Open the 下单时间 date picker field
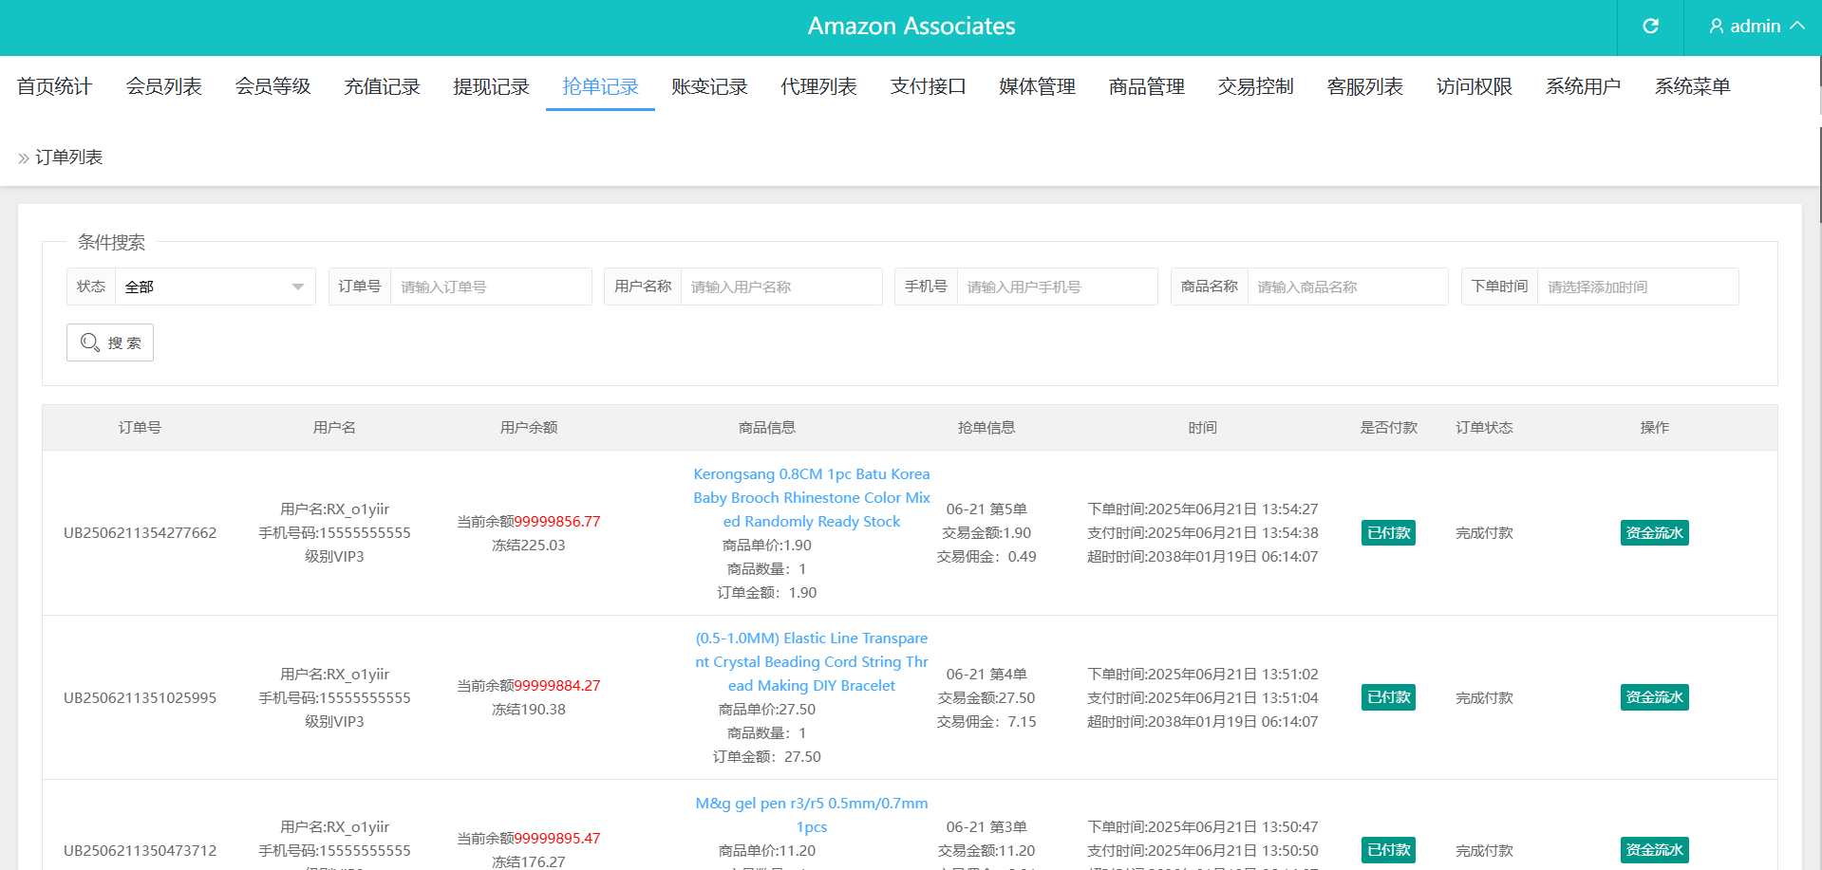This screenshot has height=870, width=1822. pos(1638,287)
